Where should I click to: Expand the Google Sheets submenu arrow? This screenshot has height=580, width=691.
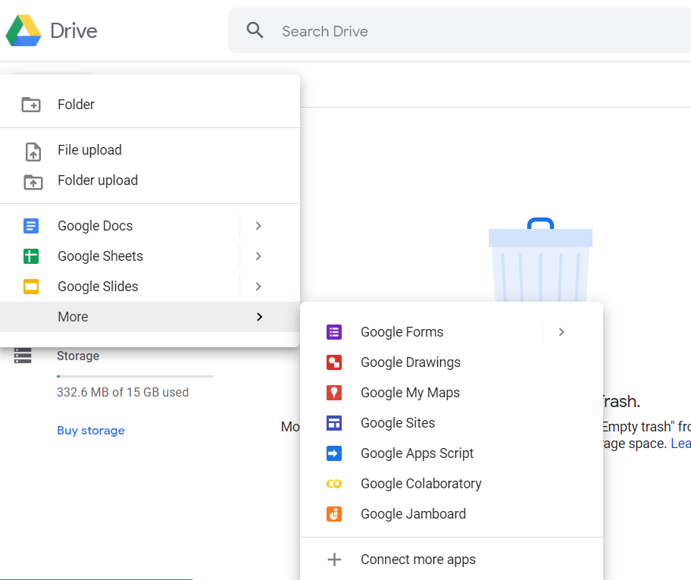click(258, 256)
